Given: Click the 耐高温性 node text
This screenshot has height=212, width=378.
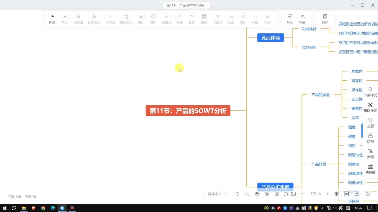Looking at the screenshot, I should click(x=356, y=174).
